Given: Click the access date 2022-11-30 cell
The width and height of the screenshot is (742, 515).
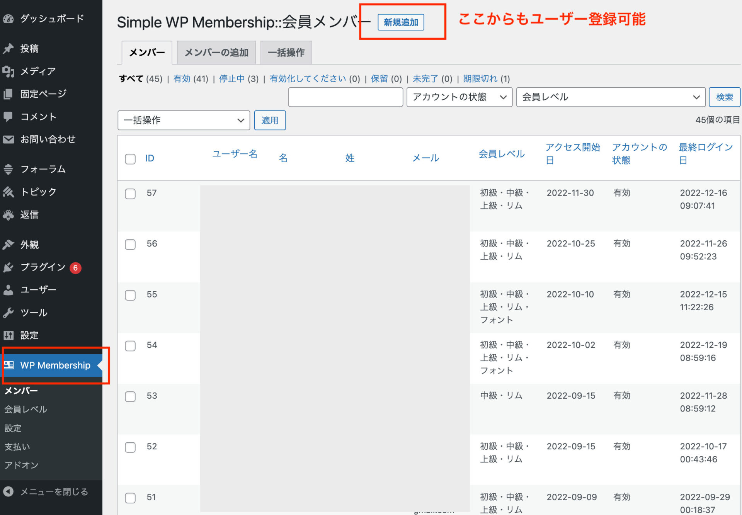Looking at the screenshot, I should [x=570, y=193].
